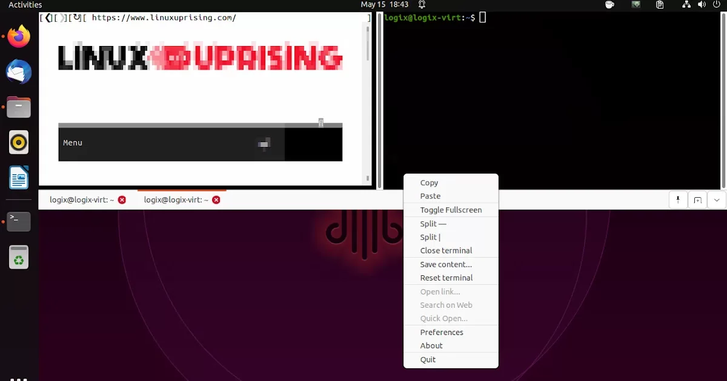Launch Firefox from the dock

tap(18, 37)
